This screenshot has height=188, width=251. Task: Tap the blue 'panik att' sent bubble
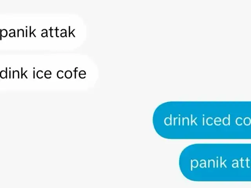pos(215,163)
